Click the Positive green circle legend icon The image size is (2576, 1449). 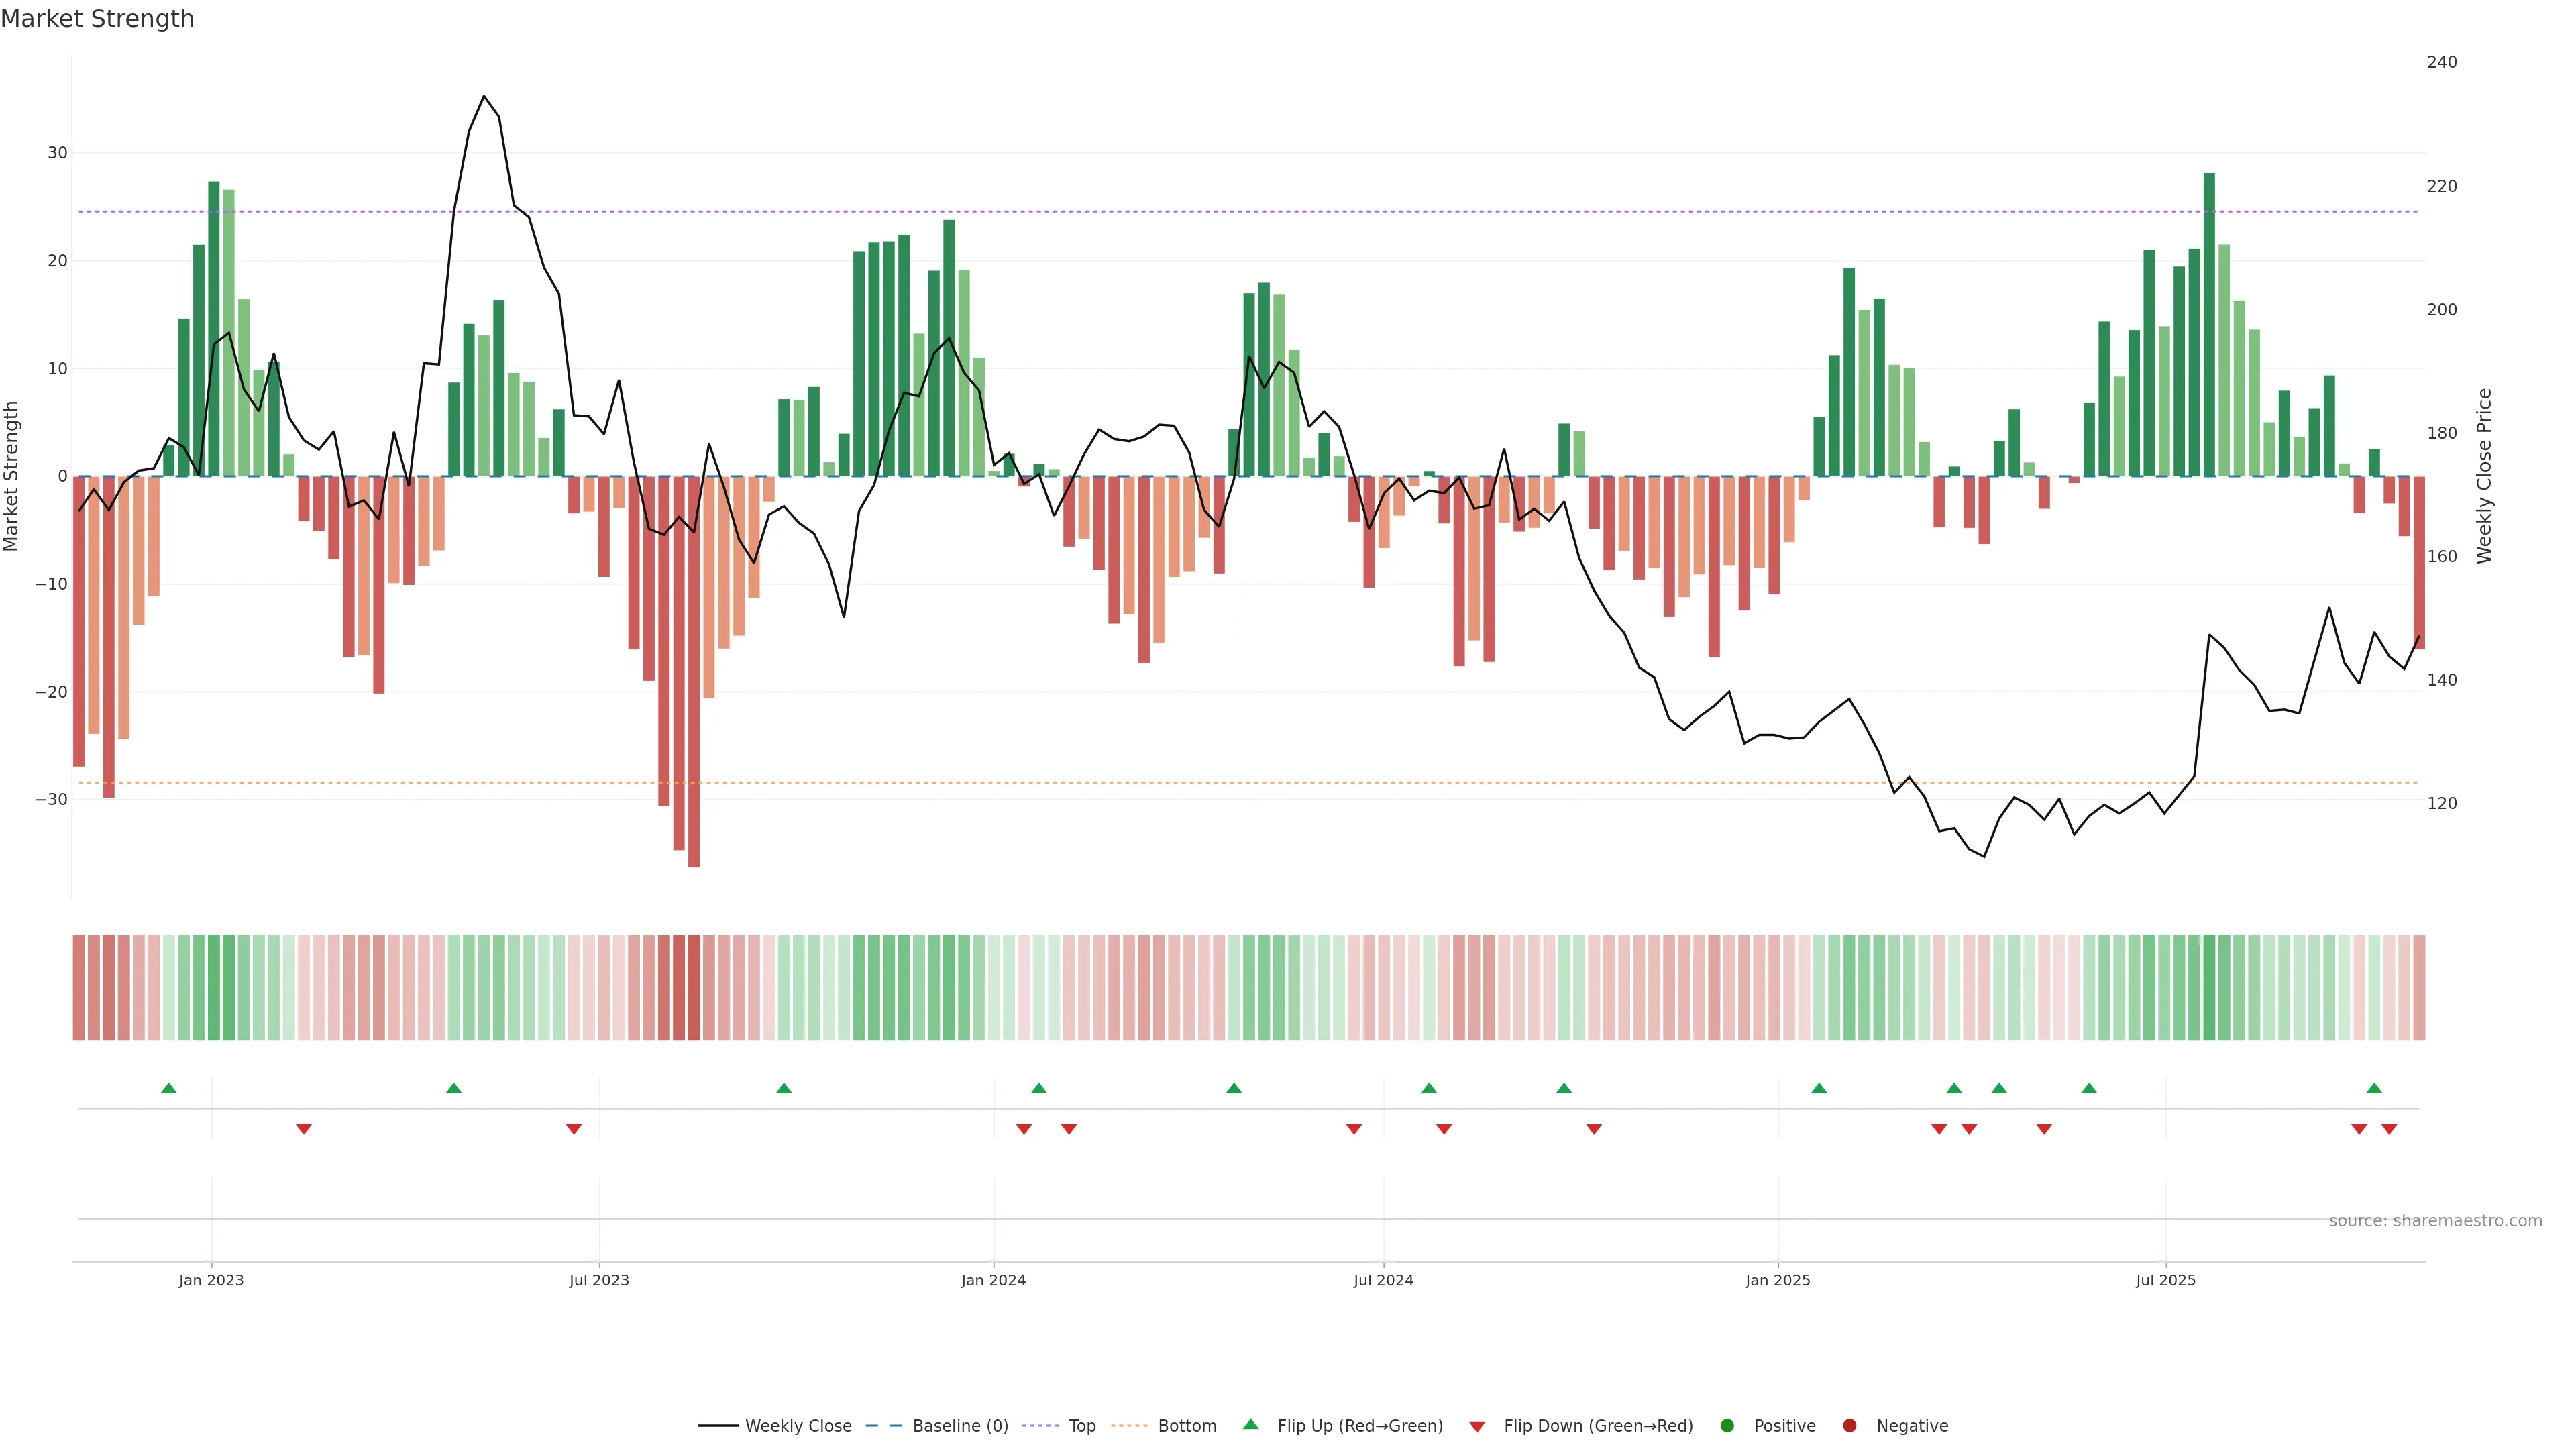coord(1727,1425)
